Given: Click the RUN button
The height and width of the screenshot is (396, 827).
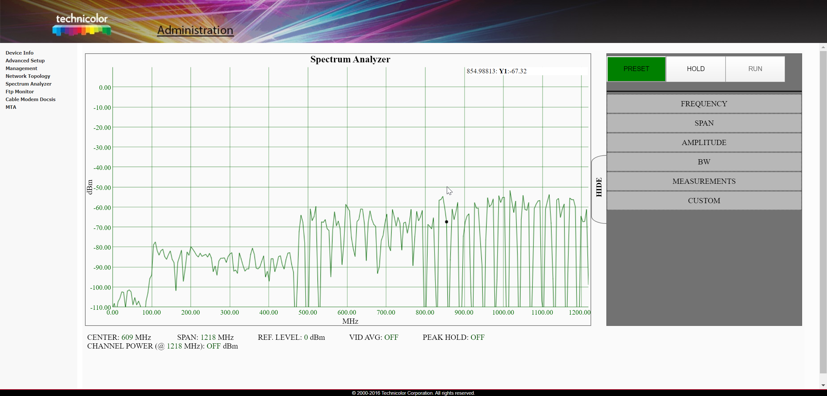Looking at the screenshot, I should coord(755,69).
